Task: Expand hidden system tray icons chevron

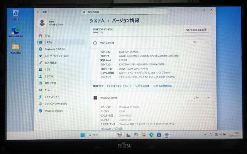Action: pyautogui.click(x=205, y=135)
